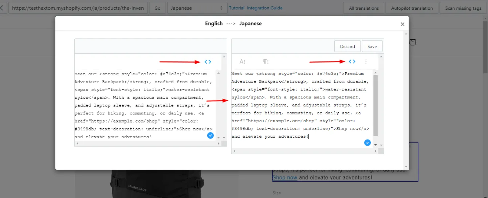The height and width of the screenshot is (198, 488).
Task: Click the Japanese editor horizontal scrollbar left arrow
Action: (x=234, y=150)
